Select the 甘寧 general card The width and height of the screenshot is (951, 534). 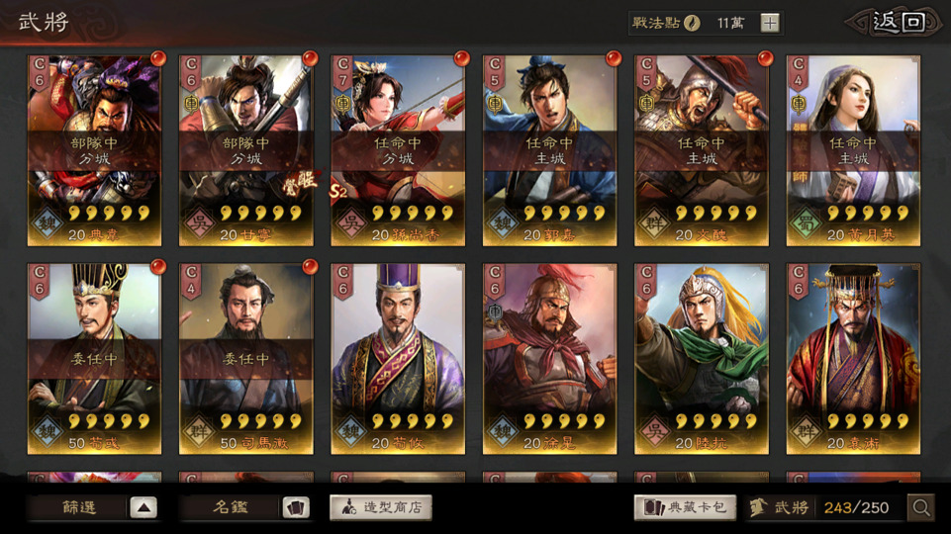[246, 150]
